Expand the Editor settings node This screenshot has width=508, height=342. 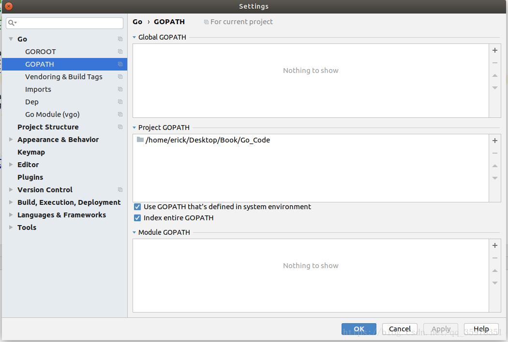(11, 164)
